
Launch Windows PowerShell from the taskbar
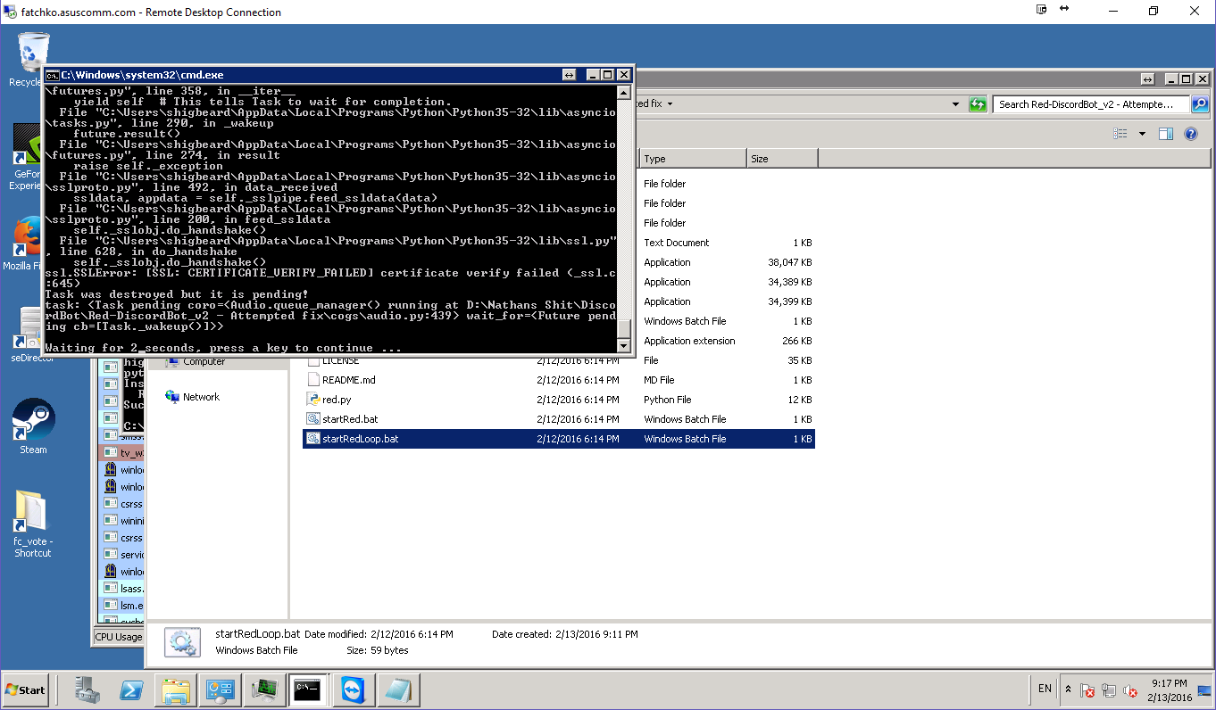coord(132,690)
